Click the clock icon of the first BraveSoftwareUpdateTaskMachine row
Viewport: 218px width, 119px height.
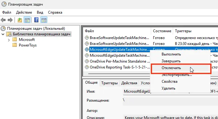(x=87, y=38)
